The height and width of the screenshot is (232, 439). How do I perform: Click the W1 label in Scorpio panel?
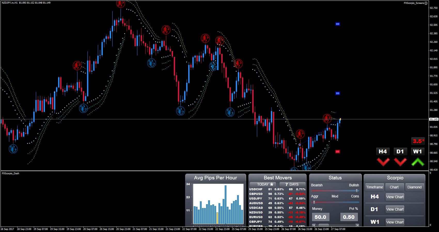coord(375,222)
